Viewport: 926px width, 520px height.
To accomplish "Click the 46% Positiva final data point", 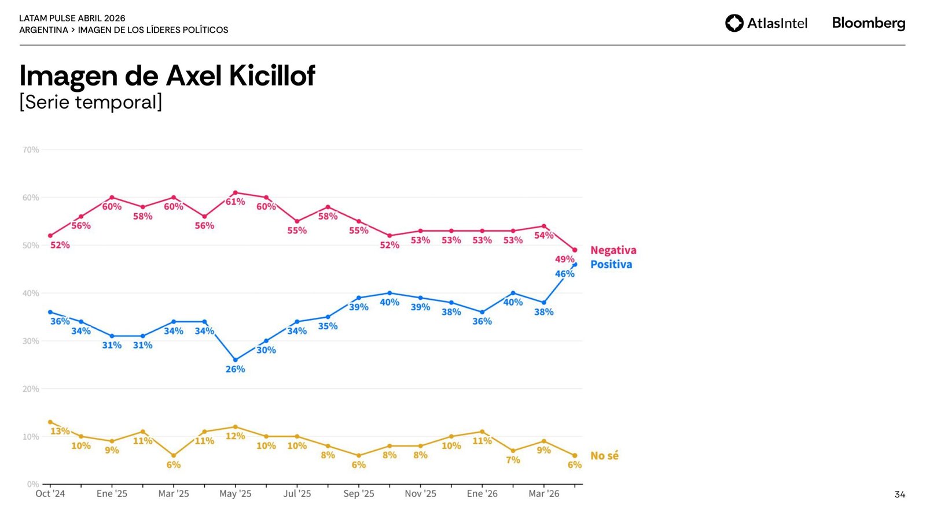I will [x=575, y=265].
